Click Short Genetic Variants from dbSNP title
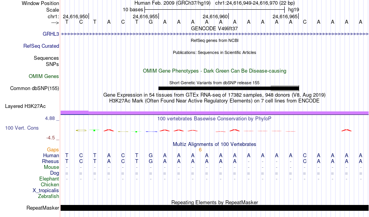Image resolution: width=369 pixels, height=217 pixels. (214, 83)
